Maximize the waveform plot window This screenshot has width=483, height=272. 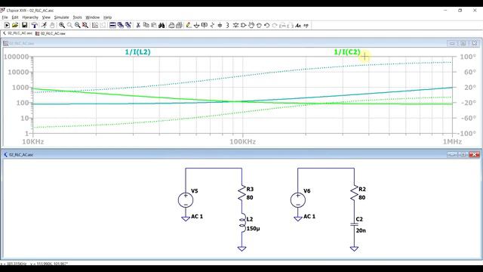463,44
